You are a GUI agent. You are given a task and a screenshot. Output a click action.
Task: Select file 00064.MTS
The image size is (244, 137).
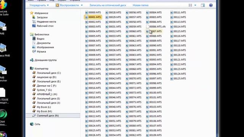tap(135, 50)
